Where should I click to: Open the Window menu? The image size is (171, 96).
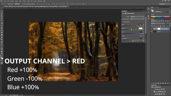[x=40, y=1]
